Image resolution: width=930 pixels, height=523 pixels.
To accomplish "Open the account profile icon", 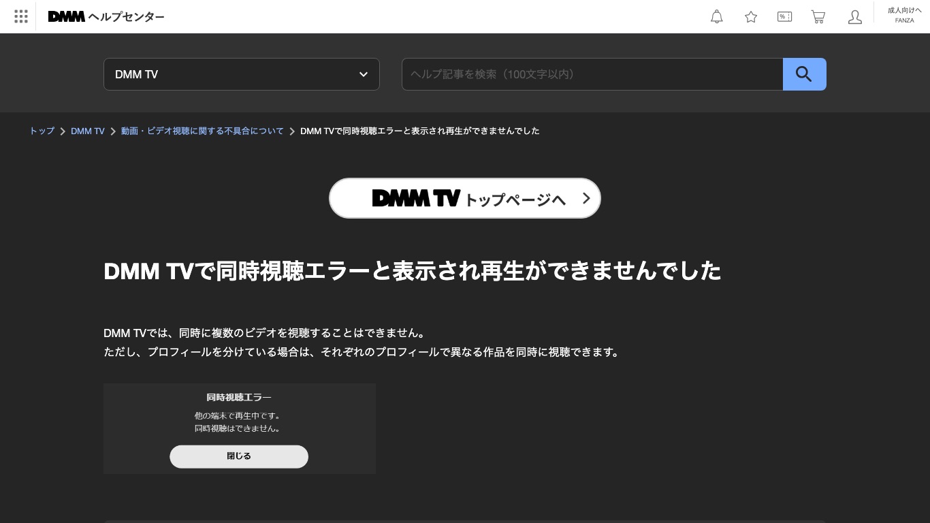I will click(x=855, y=17).
